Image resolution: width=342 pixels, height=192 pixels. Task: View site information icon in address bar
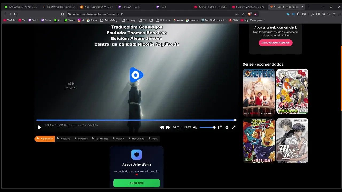coord(69,14)
